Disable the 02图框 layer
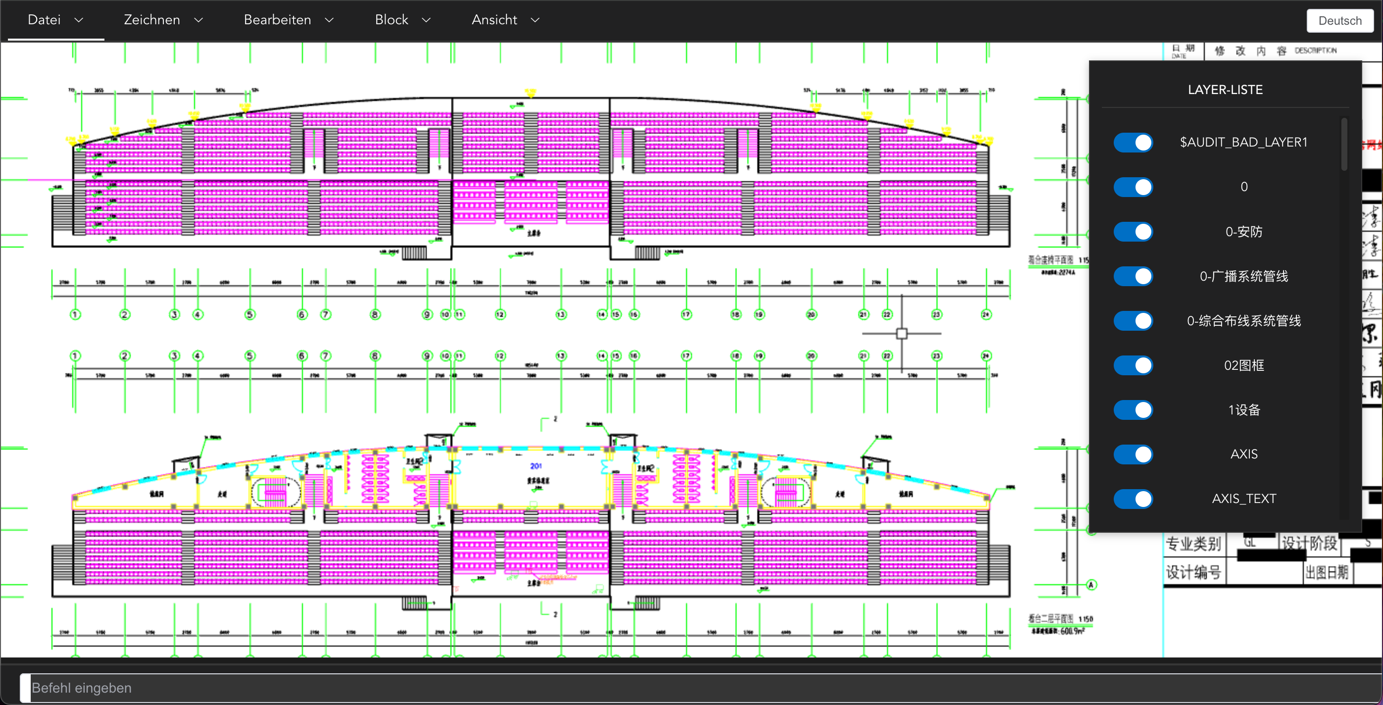 pos(1133,366)
